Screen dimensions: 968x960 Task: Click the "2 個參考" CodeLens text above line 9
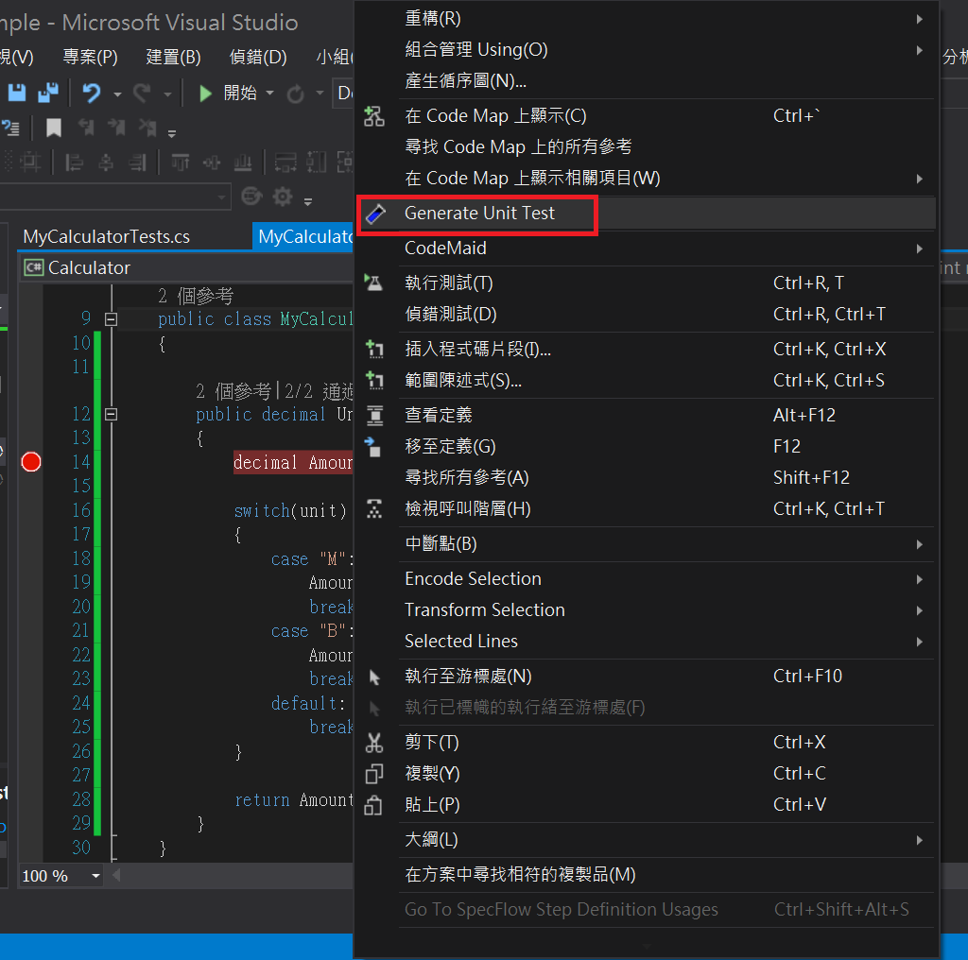(x=195, y=296)
